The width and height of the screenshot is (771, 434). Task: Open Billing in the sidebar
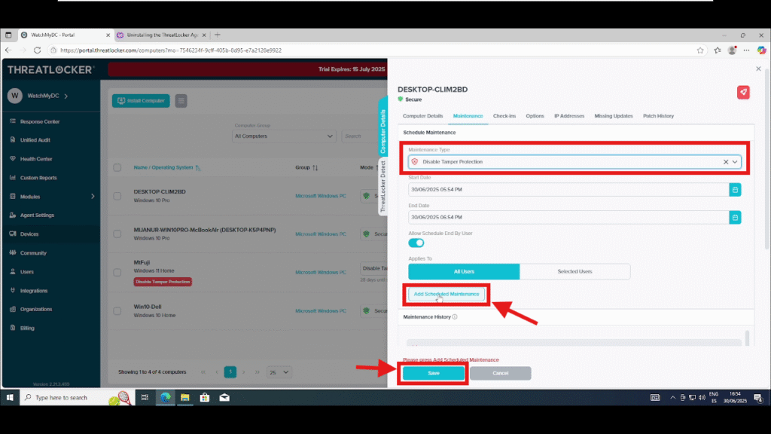(x=27, y=329)
